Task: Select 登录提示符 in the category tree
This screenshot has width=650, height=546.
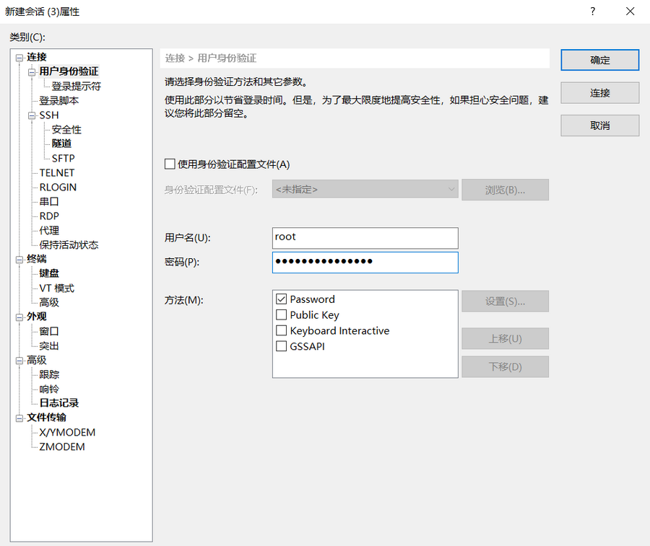Action: [x=76, y=86]
